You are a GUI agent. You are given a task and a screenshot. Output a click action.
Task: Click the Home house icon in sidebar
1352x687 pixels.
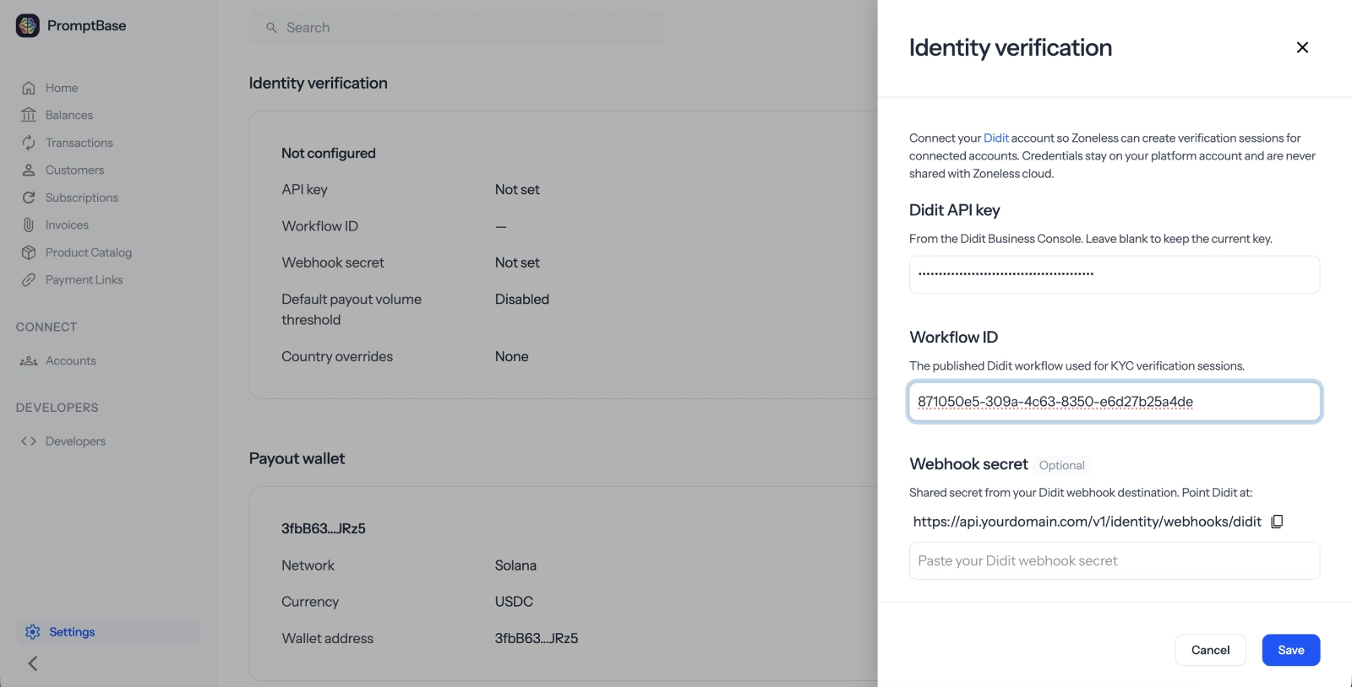(29, 88)
